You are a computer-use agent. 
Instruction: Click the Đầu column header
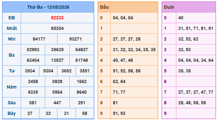(x=104, y=7)
